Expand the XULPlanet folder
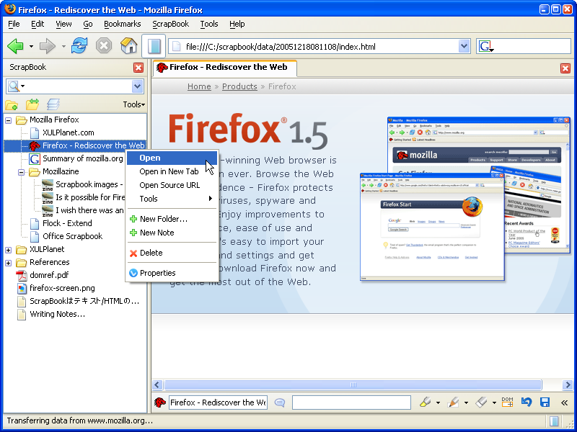 coord(9,250)
